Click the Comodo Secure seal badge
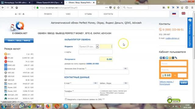Viewport: 195px width, 109px height. point(174,100)
